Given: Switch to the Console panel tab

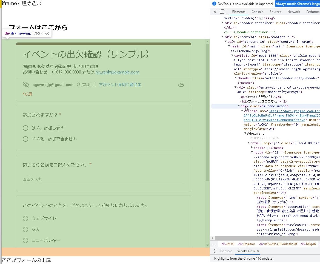Looking at the screenshot, I should 257,12.
